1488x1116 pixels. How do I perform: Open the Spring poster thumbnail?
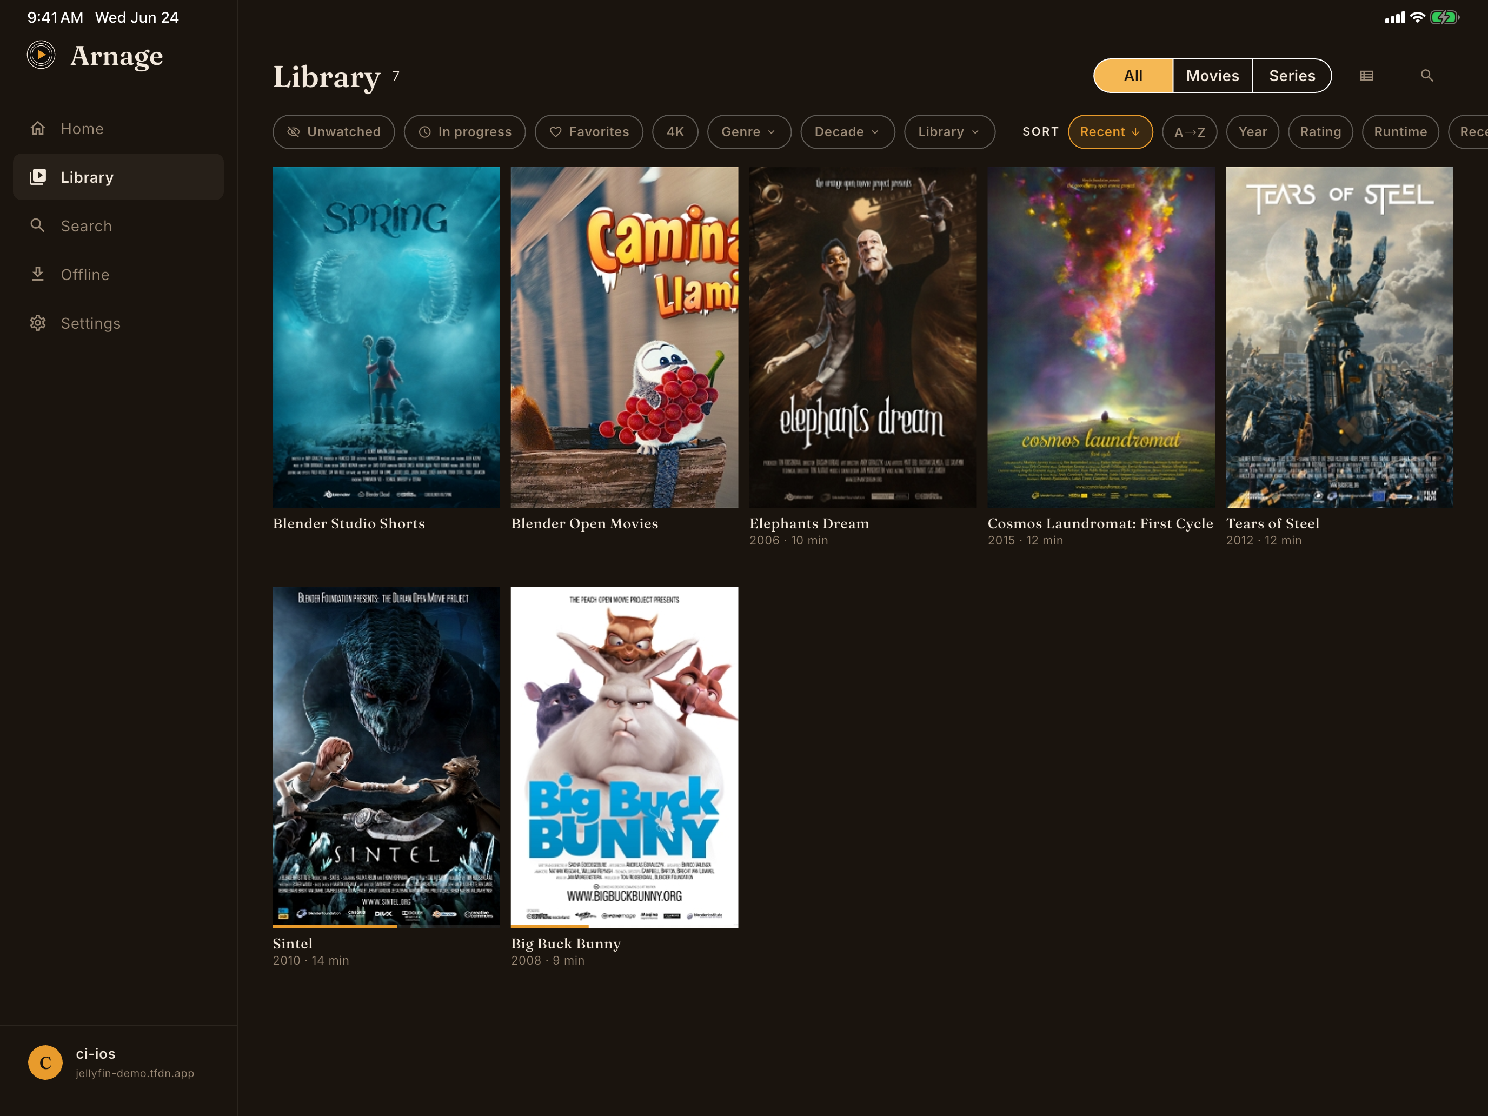[x=386, y=337]
